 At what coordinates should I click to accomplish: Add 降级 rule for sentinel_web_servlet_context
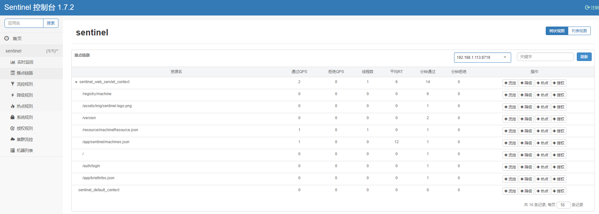click(526, 83)
